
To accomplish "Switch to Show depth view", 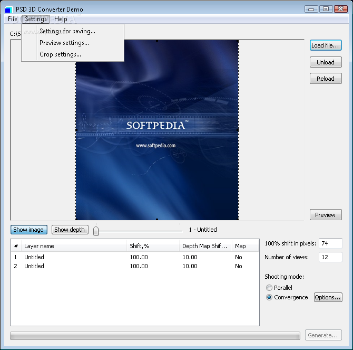I will 70,230.
